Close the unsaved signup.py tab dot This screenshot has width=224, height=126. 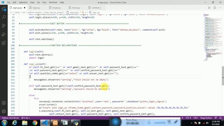24,8
